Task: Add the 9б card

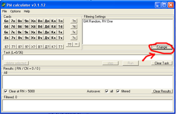Action: [27, 27]
